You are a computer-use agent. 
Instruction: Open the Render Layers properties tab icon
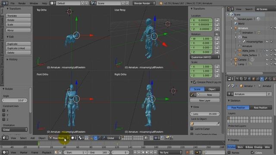(241, 79)
